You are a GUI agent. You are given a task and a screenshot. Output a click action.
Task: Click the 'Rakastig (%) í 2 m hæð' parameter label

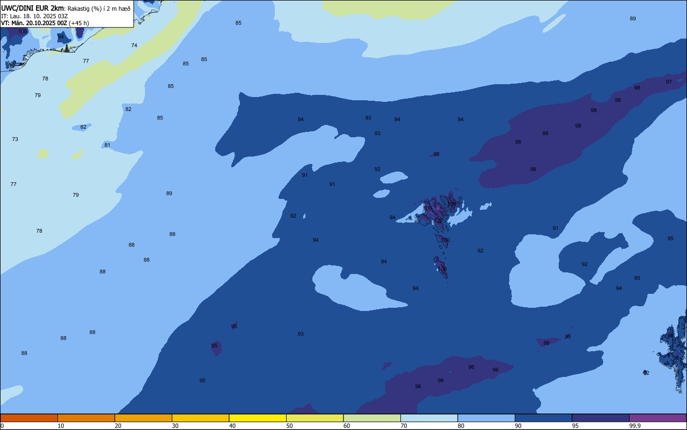(99, 9)
